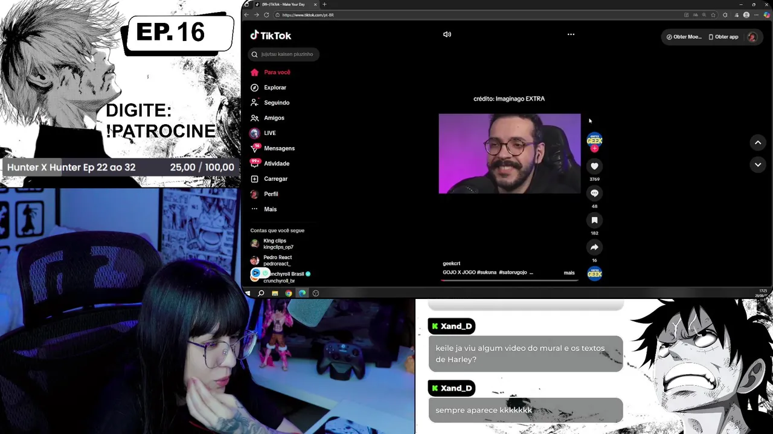Open the TikTok profile avatar menu
The width and height of the screenshot is (773, 434).
click(752, 37)
